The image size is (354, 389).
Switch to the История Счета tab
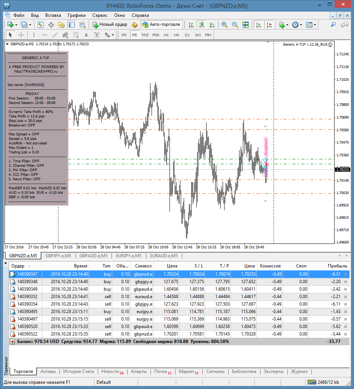tap(79, 371)
